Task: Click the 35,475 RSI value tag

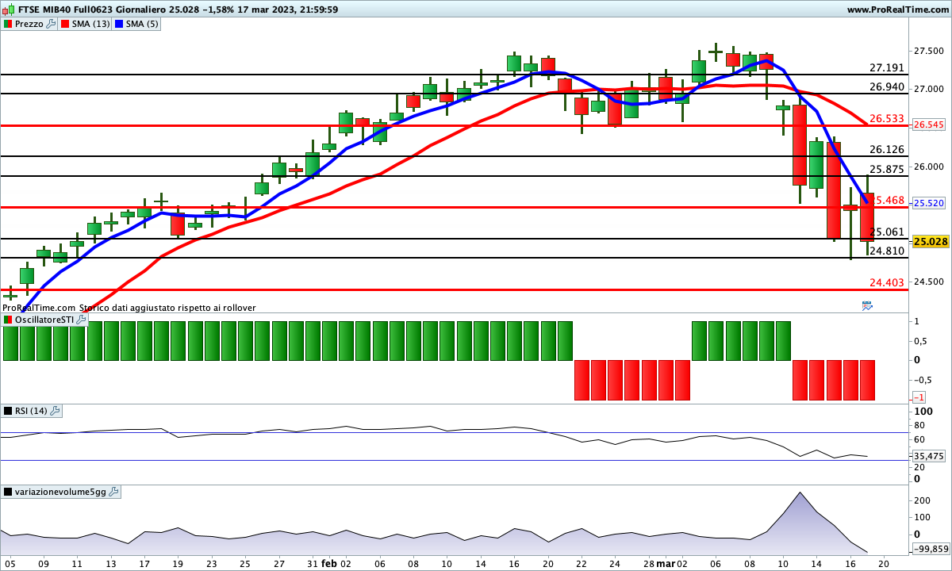Action: coord(928,456)
